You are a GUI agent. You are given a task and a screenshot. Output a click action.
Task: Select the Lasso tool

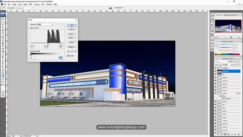coord(3,24)
